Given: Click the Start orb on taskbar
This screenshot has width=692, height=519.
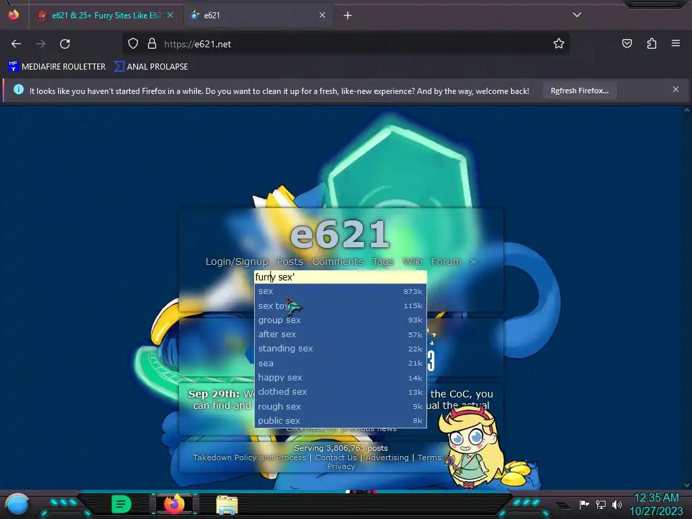Looking at the screenshot, I should click(18, 504).
